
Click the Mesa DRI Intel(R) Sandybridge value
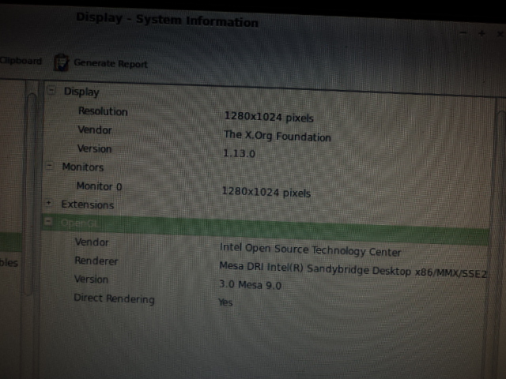[353, 270]
